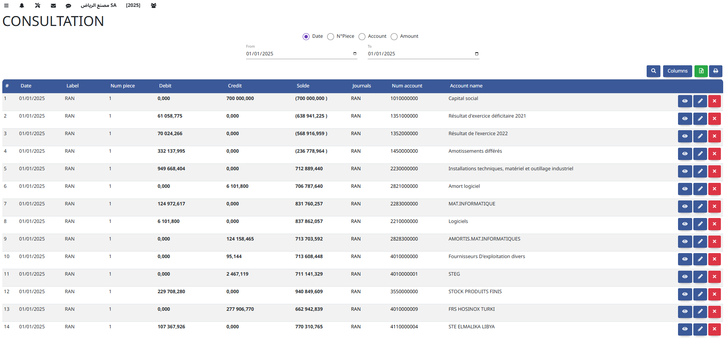
Task: Sort by the Date column header
Action: [x=26, y=86]
